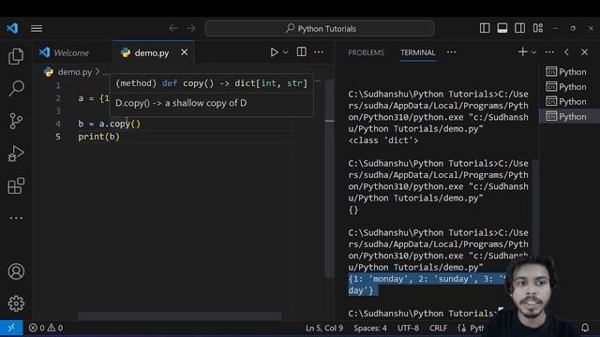Open notifications bell in status bar
The height and width of the screenshot is (337, 600).
[585, 328]
